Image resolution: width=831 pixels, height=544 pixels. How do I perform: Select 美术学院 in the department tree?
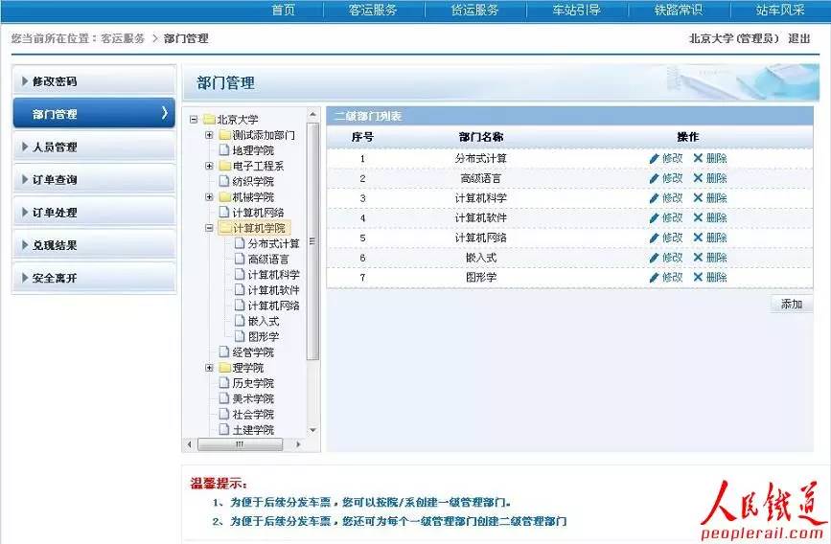[x=253, y=398]
